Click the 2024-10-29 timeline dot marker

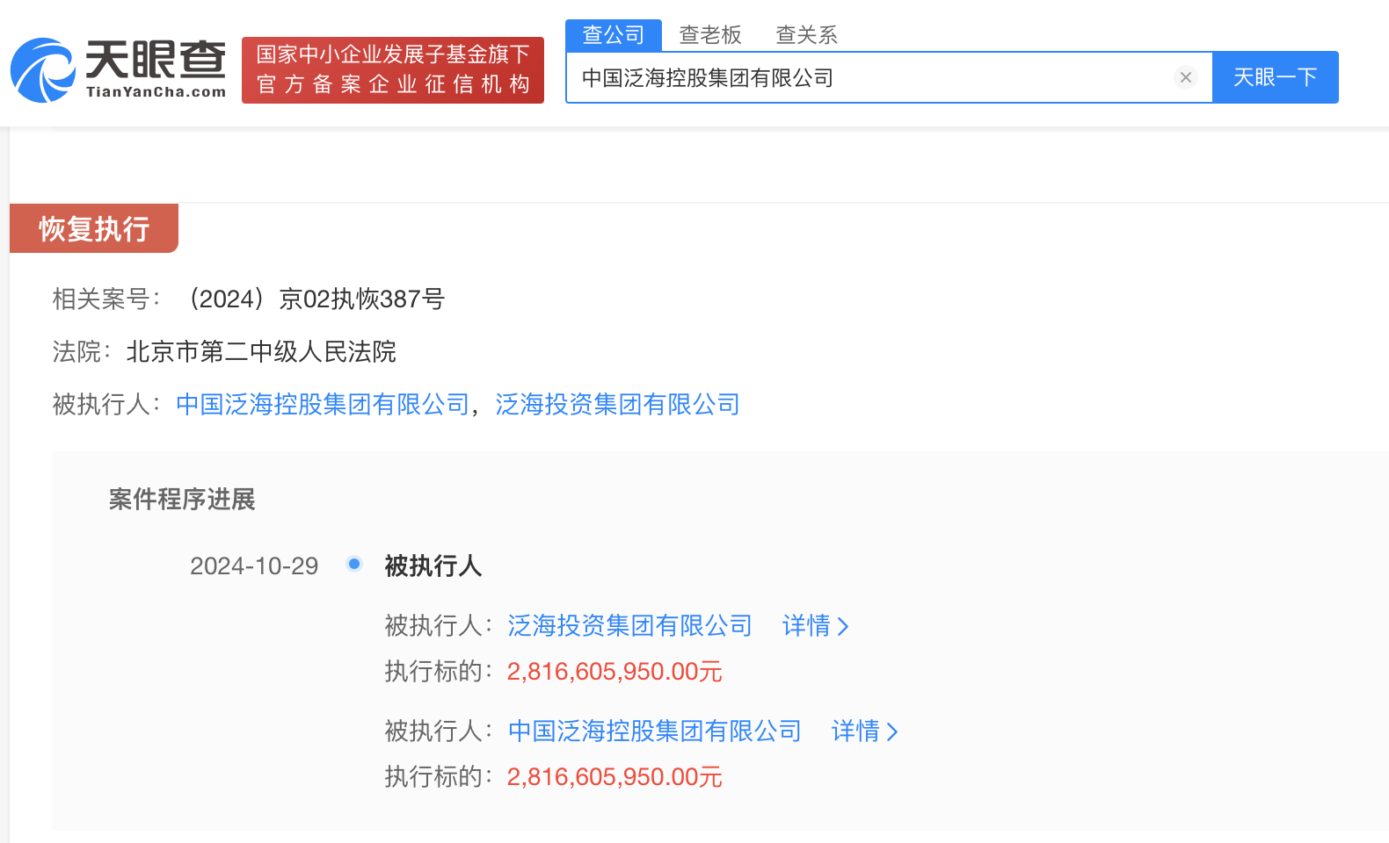(x=354, y=564)
